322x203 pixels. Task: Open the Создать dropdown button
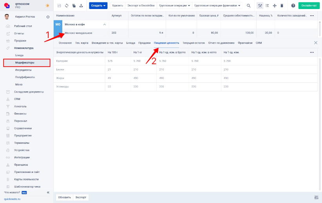click(x=98, y=5)
